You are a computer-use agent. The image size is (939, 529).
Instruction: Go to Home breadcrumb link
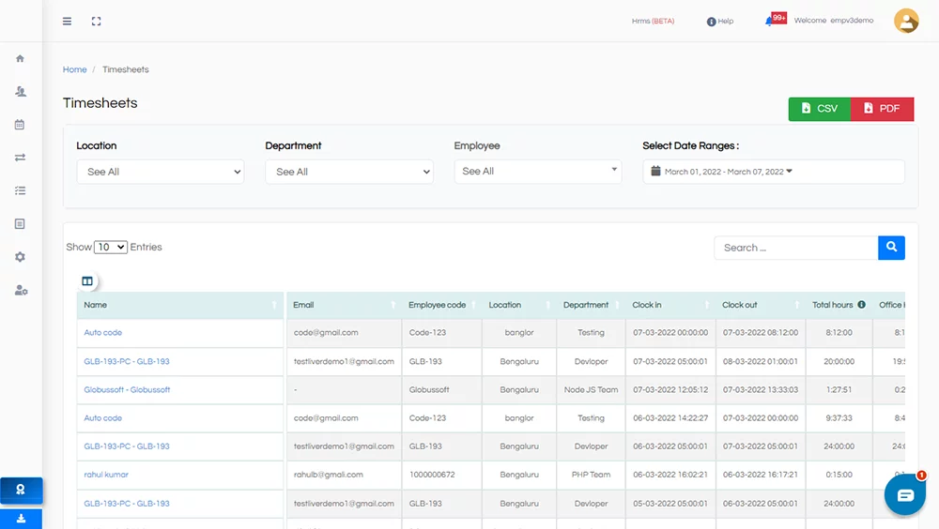pos(75,69)
